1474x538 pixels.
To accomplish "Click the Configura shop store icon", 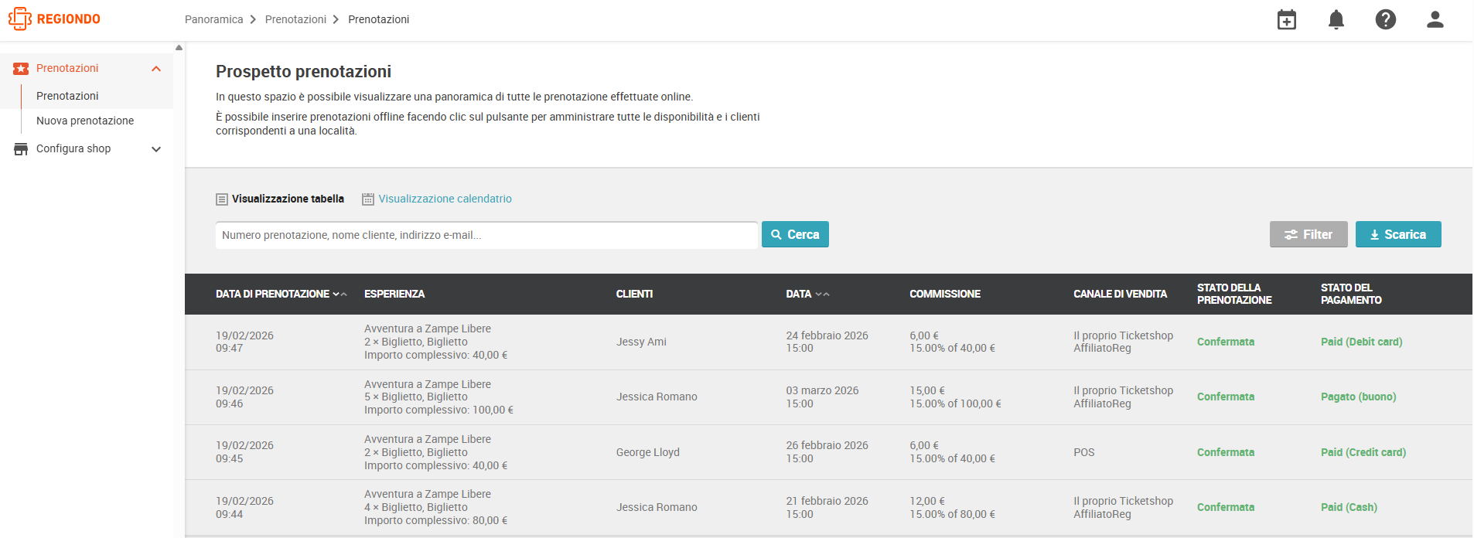I will [21, 149].
